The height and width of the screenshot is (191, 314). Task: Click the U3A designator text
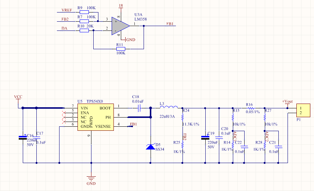pos(138,15)
